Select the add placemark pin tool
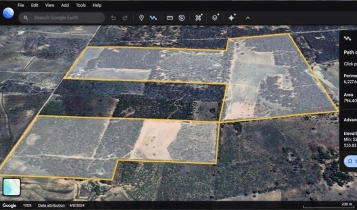 point(141,18)
